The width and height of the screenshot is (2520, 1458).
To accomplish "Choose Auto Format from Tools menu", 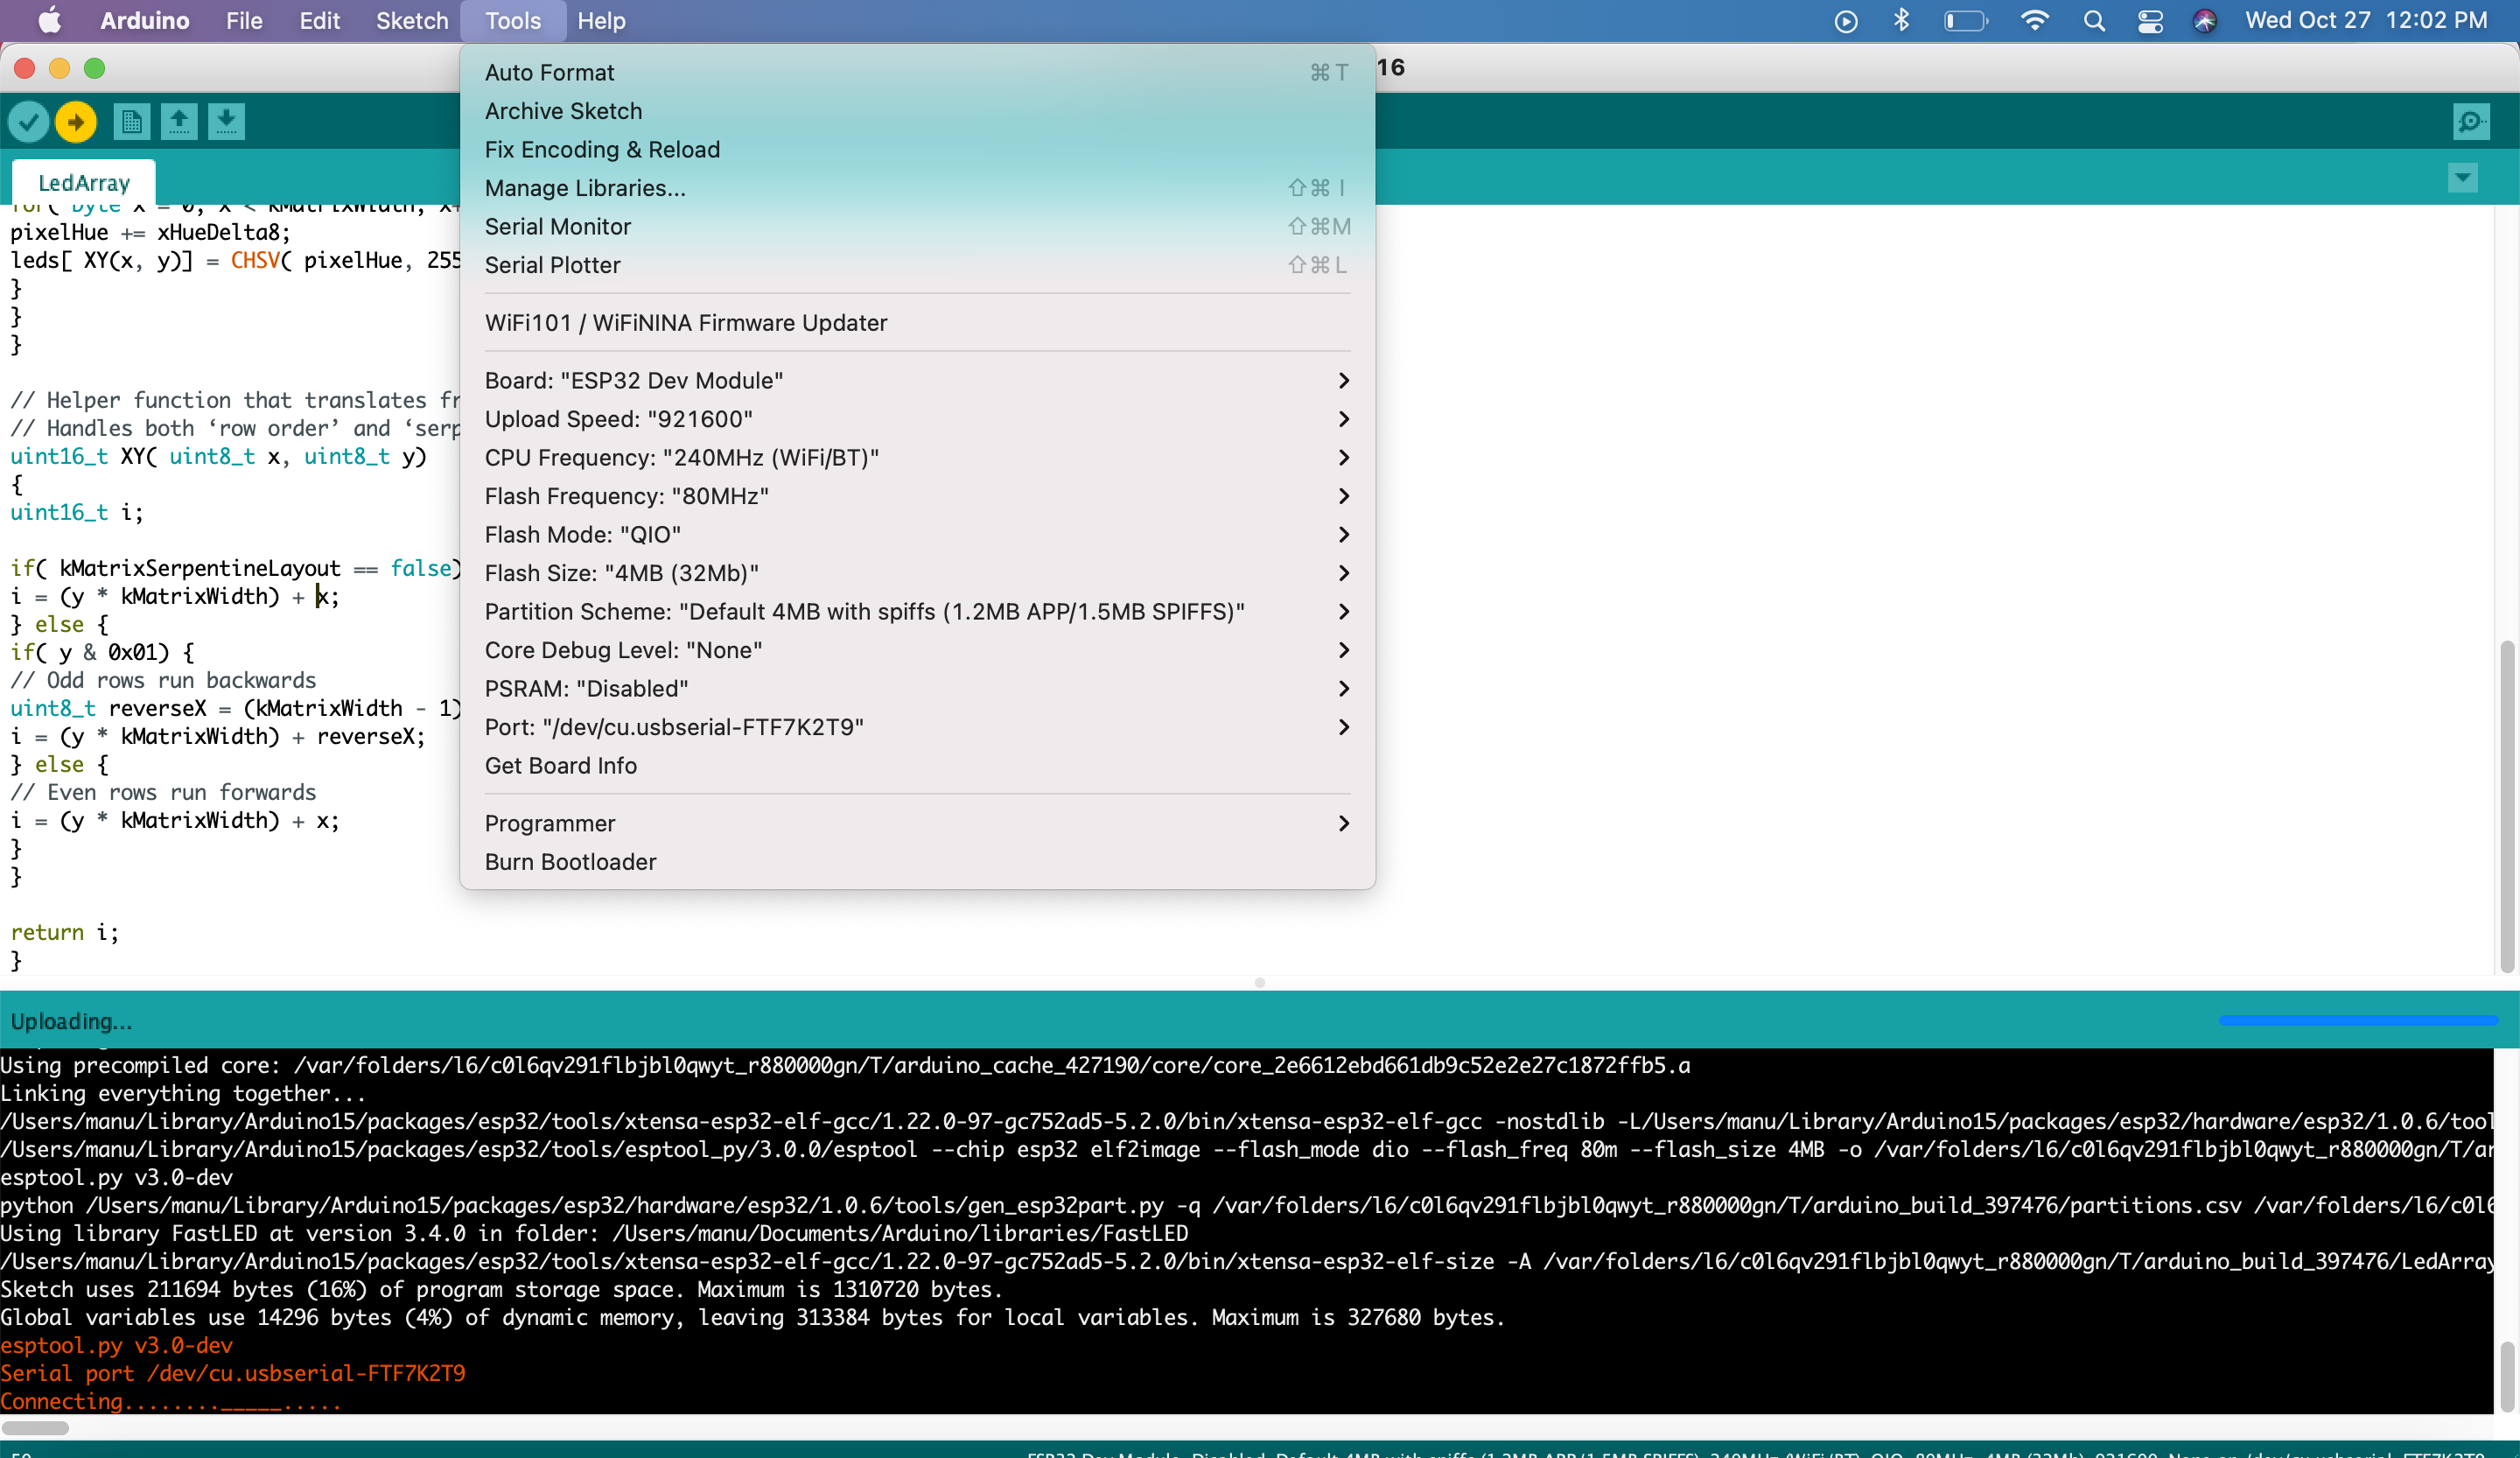I will (917, 72).
